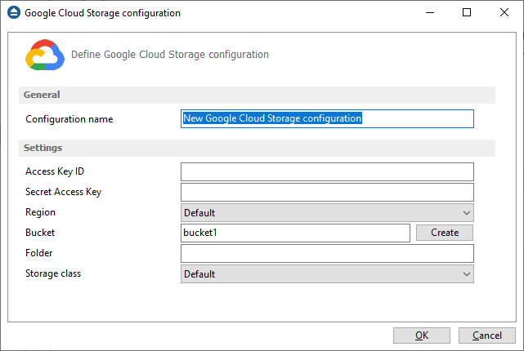Click the "Define Google Cloud Storage configuration" heading
The height and width of the screenshot is (351, 524).
[170, 55]
